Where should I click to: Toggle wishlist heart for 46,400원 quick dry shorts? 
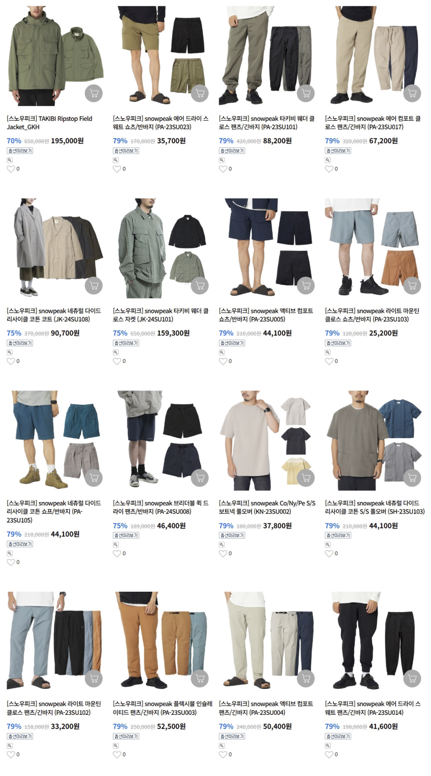117,553
